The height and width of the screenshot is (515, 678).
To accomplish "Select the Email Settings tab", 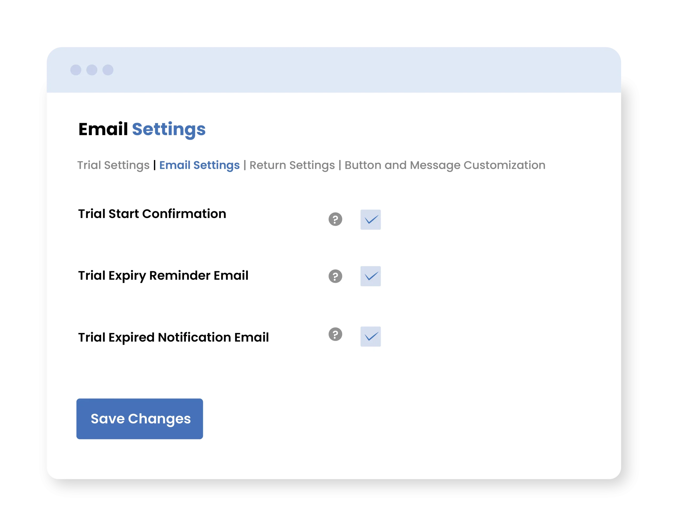I will tap(199, 165).
